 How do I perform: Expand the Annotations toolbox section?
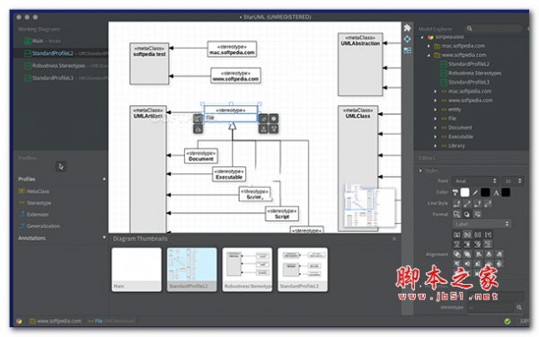pos(104,237)
